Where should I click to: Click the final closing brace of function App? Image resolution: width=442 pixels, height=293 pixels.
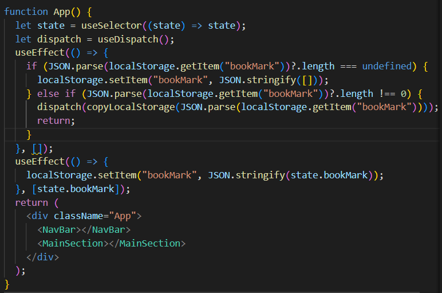7,284
